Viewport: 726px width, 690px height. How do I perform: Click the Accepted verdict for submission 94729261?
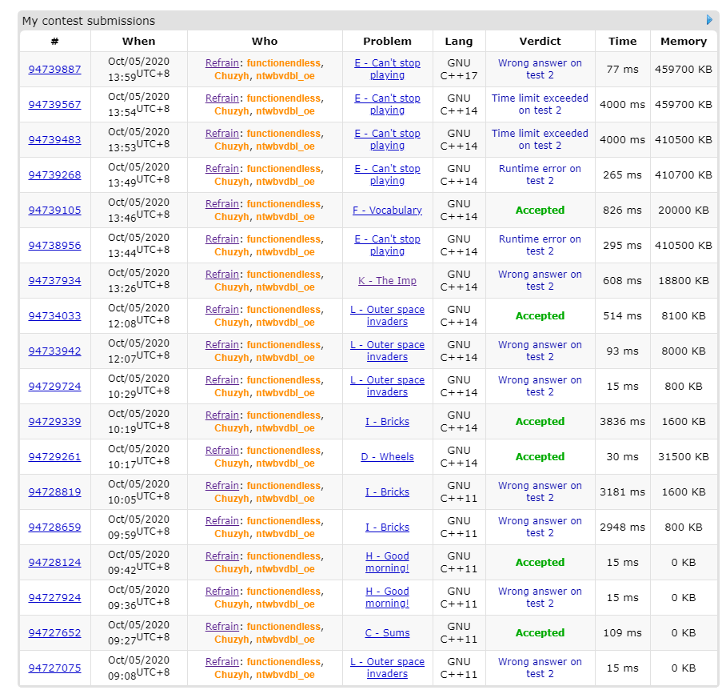coord(540,457)
